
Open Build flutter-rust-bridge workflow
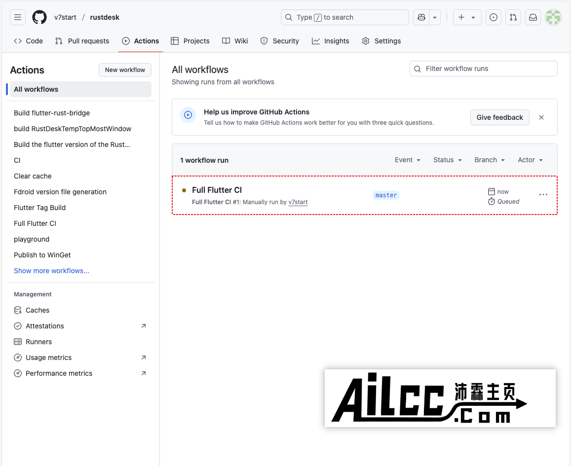pyautogui.click(x=52, y=113)
